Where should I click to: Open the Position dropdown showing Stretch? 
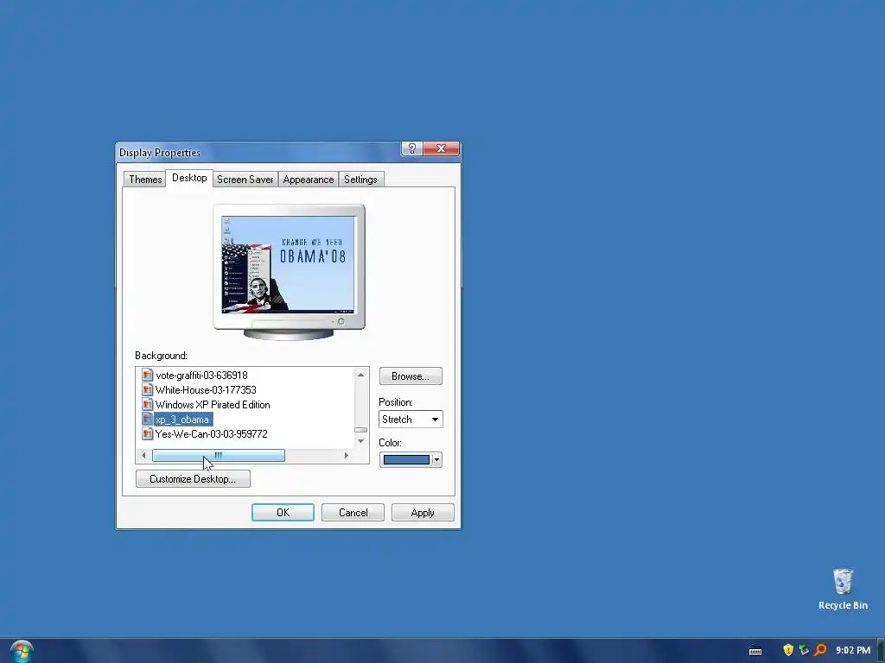(411, 419)
